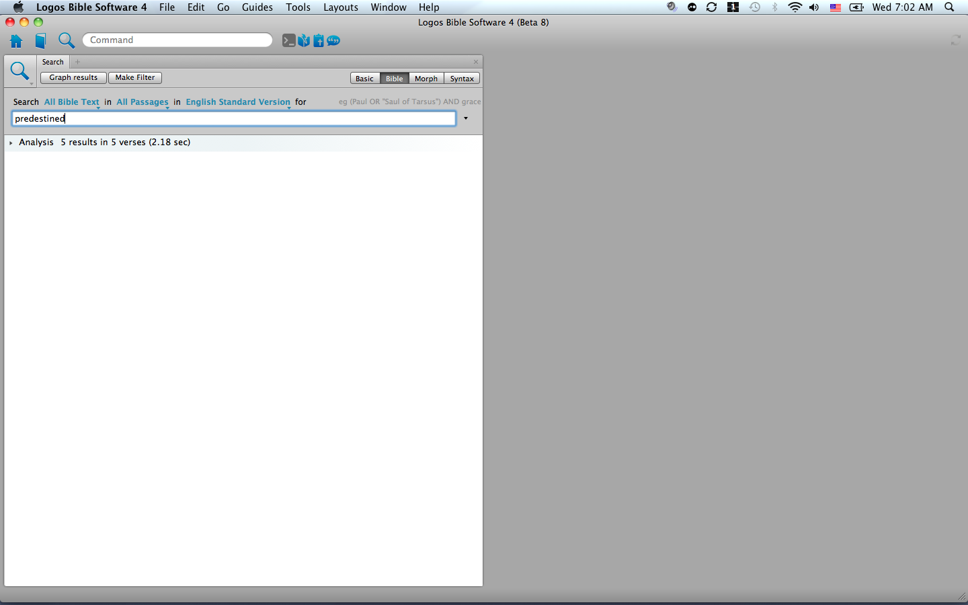
Task: Open the Library book icon
Action: (x=40, y=41)
